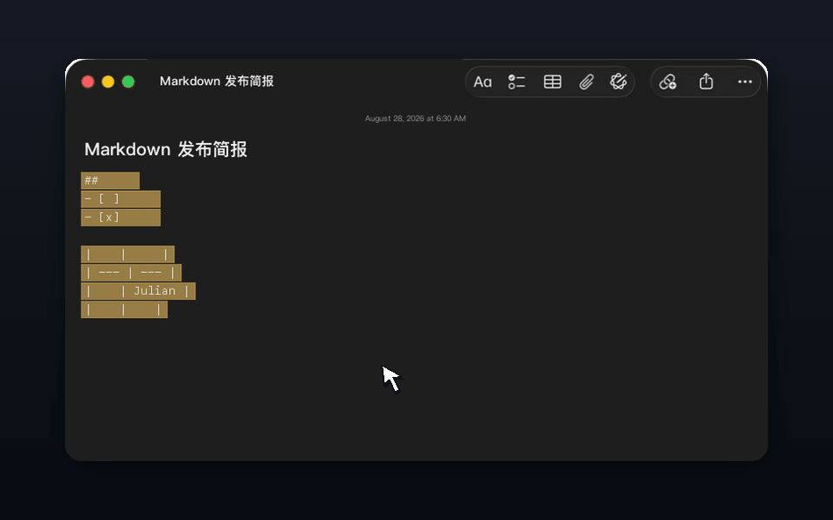Image resolution: width=833 pixels, height=520 pixels.
Task: Click the August 28 date stamp
Action: pos(416,119)
